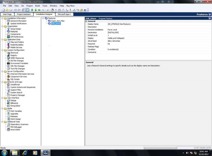Open Property Manager view
The image size is (212, 156).
[18, 95]
